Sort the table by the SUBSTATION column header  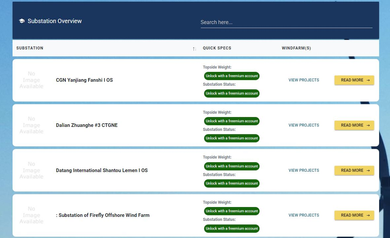click(x=30, y=48)
